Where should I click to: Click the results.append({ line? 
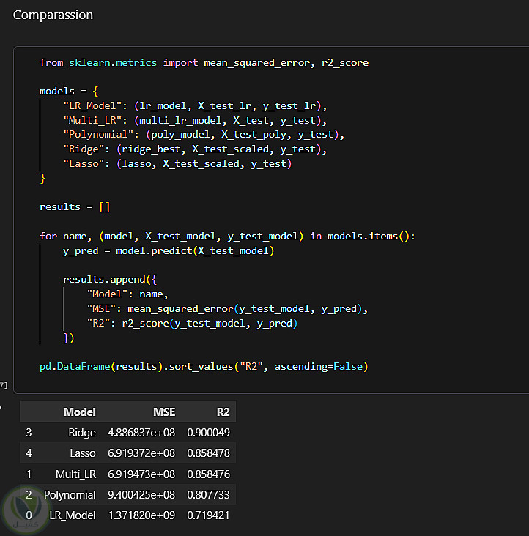110,280
